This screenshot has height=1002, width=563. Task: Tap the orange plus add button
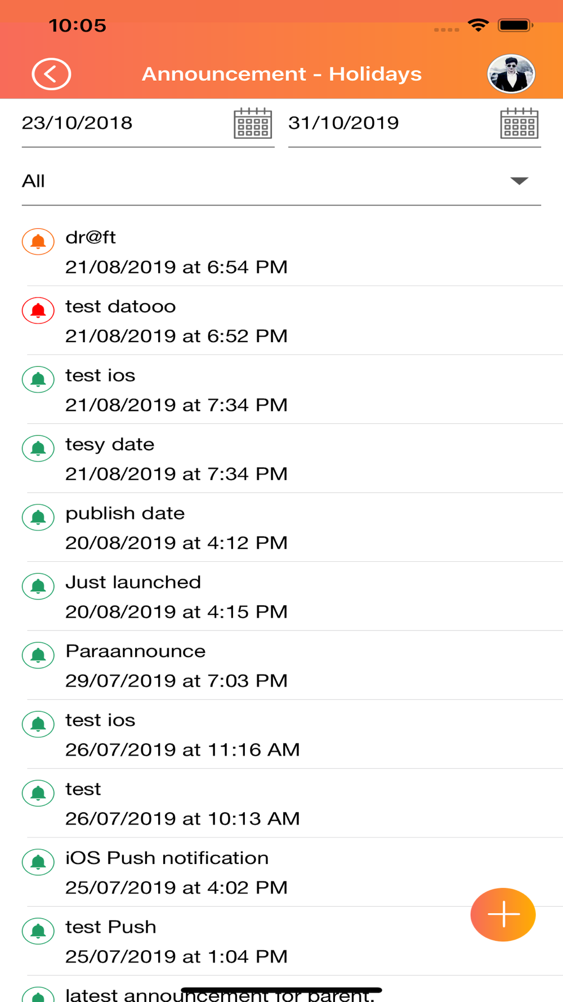[x=503, y=914]
